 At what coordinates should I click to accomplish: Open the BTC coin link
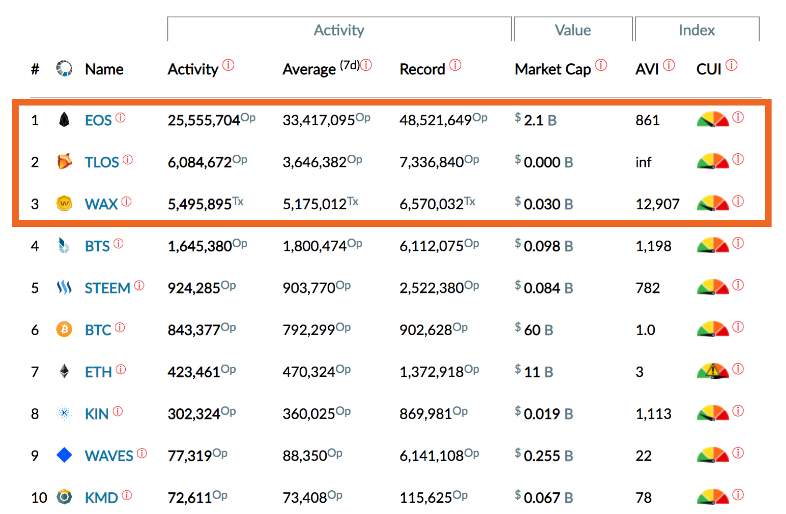tap(98, 330)
